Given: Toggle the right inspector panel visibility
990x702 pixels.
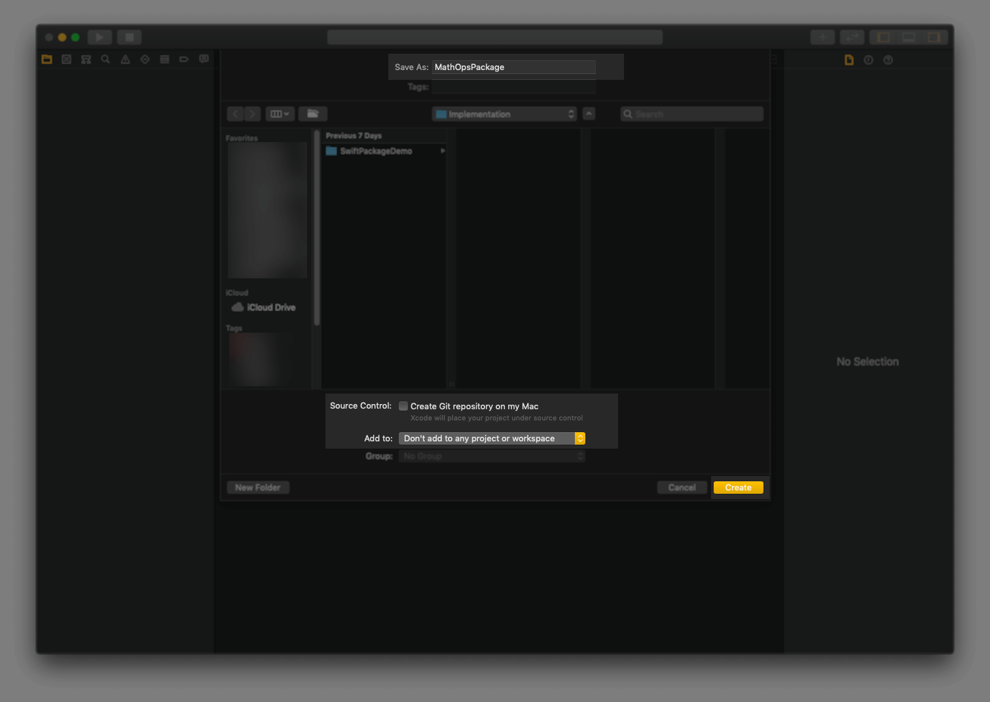Looking at the screenshot, I should coord(934,37).
